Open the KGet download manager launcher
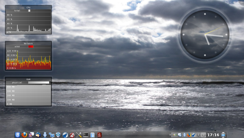 [x=45, y=135]
